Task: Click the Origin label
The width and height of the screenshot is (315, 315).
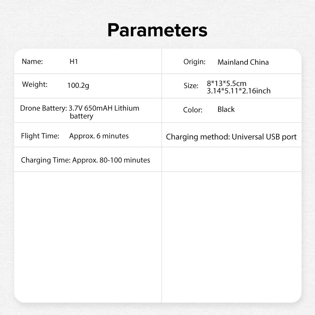Action: pos(194,62)
